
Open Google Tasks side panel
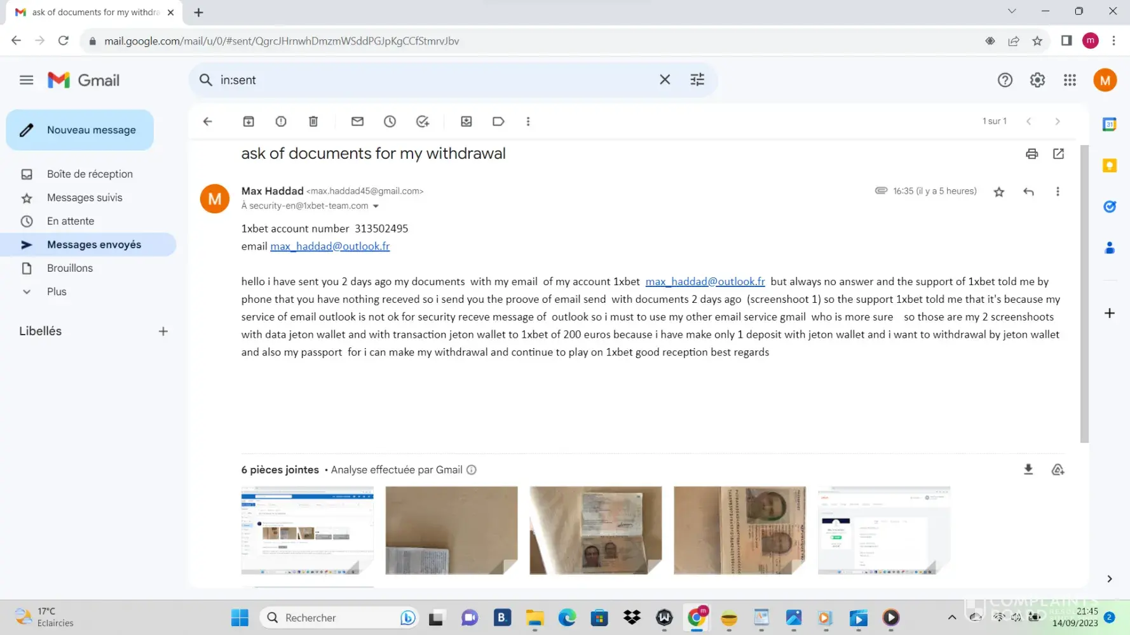click(x=1110, y=206)
